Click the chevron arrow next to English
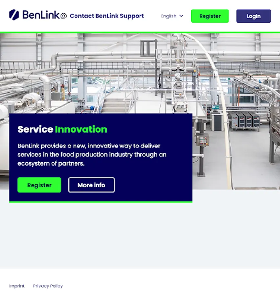Image resolution: width=280 pixels, height=295 pixels. point(181,16)
